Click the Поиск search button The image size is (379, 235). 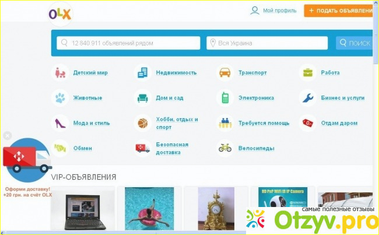point(353,43)
